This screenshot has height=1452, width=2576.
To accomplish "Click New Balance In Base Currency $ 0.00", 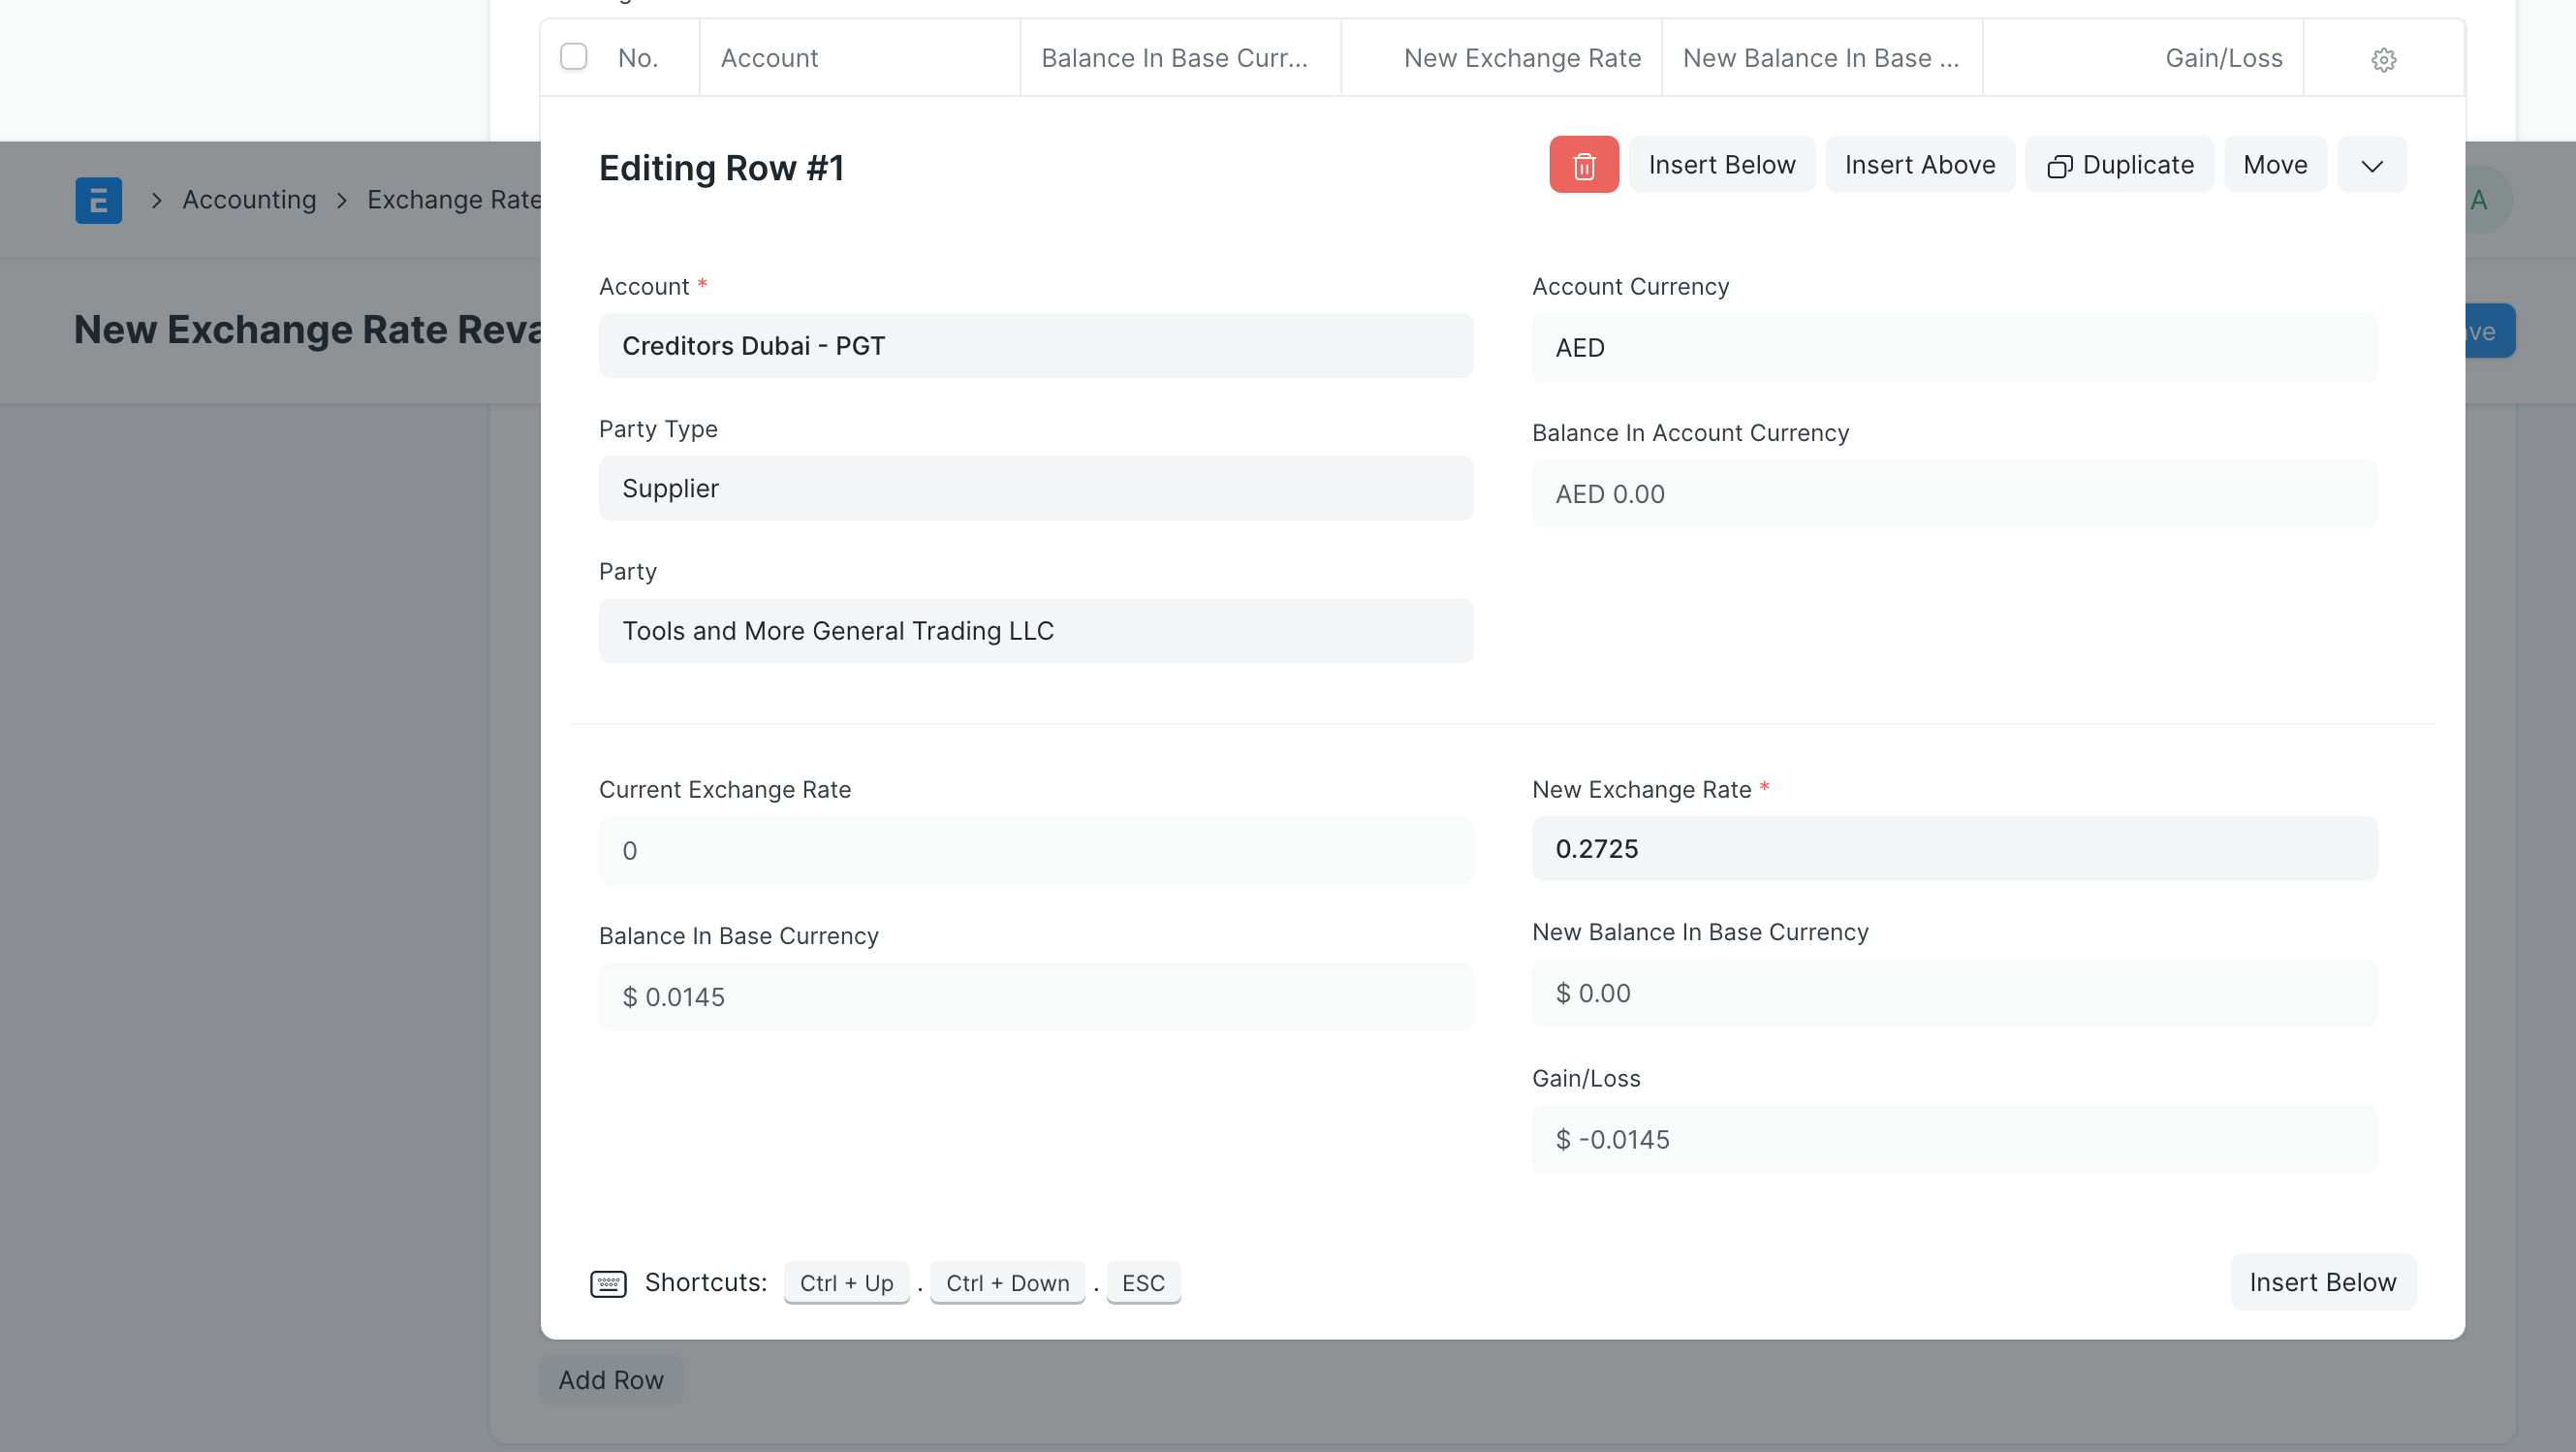I will pyautogui.click(x=1954, y=993).
